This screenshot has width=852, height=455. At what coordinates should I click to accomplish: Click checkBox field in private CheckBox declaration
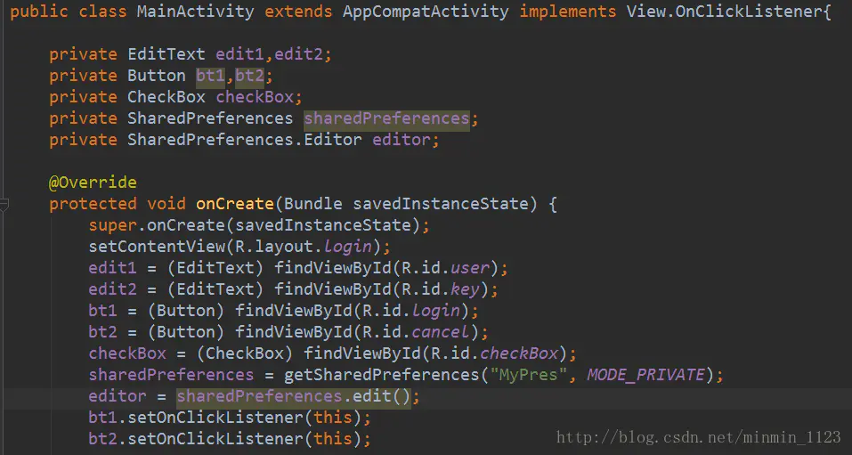pos(255,97)
